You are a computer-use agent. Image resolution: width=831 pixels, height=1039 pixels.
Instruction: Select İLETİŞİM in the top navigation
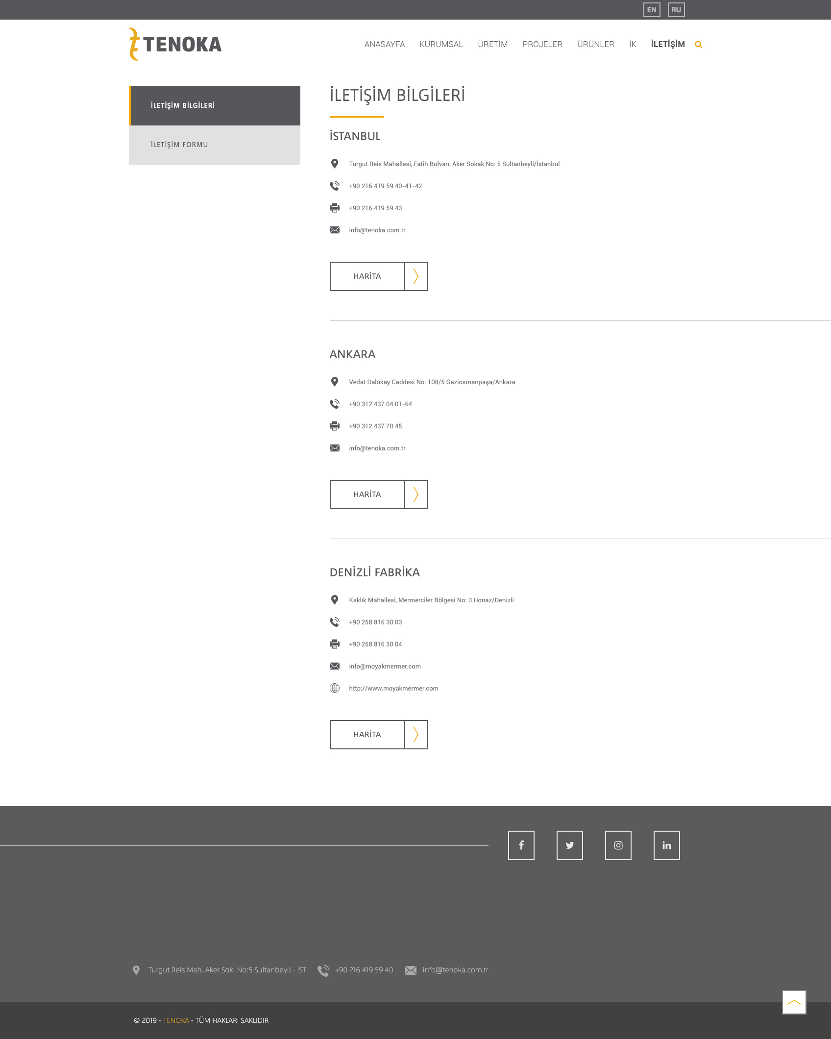tap(668, 44)
